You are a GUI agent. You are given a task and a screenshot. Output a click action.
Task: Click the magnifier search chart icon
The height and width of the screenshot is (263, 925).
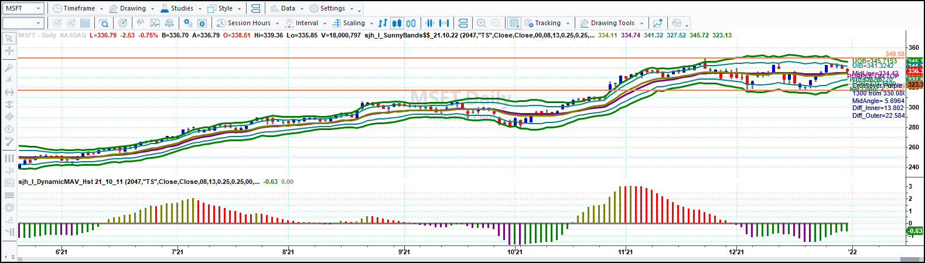(104, 23)
